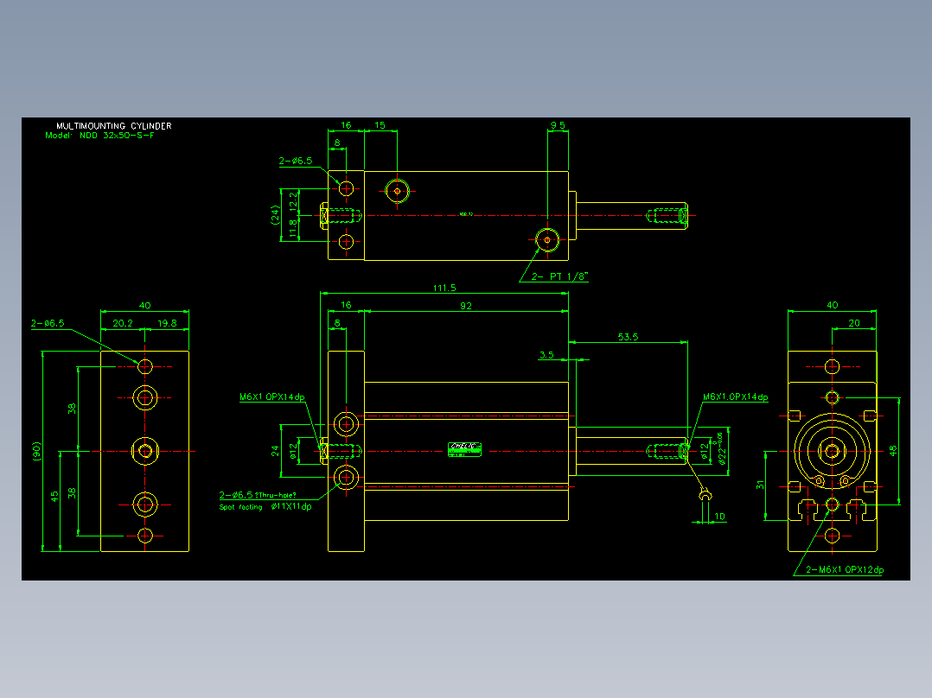The image size is (932, 698).
Task: Select the 2-ø6.5 callout in left view
Action: 48,323
